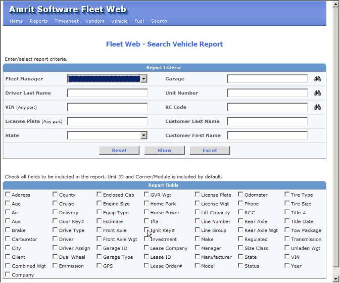340x283 pixels.
Task: Open the Search menu item
Action: coord(159,21)
